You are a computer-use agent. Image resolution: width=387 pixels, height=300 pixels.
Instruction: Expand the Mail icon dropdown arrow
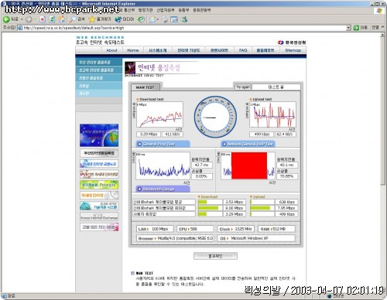tap(157, 19)
